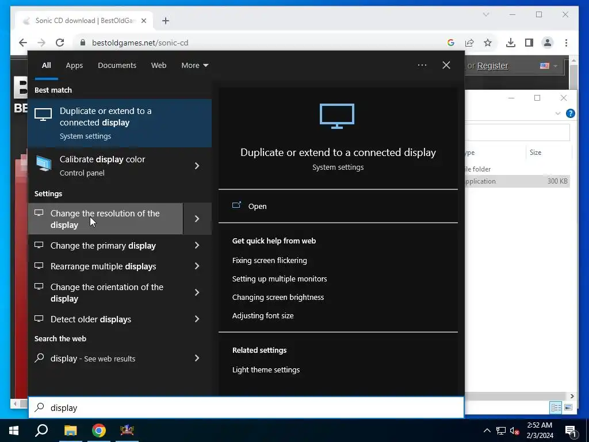This screenshot has height=442, width=589.
Task: Open File Explorer from taskbar
Action: pos(70,430)
